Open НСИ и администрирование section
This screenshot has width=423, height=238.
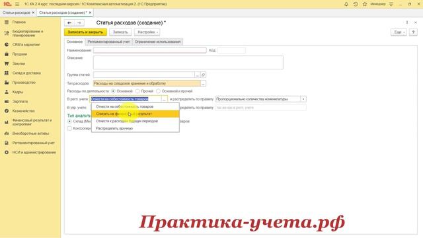click(x=34, y=152)
